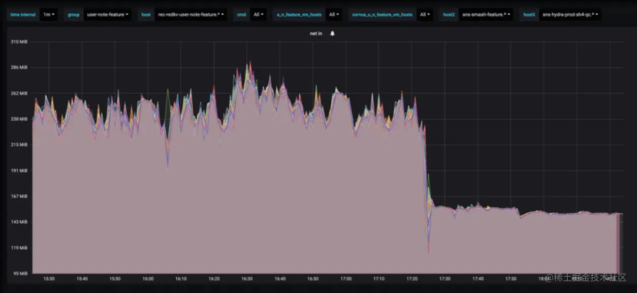
Task: Click the 16:00 time axis label
Action: click(x=148, y=279)
